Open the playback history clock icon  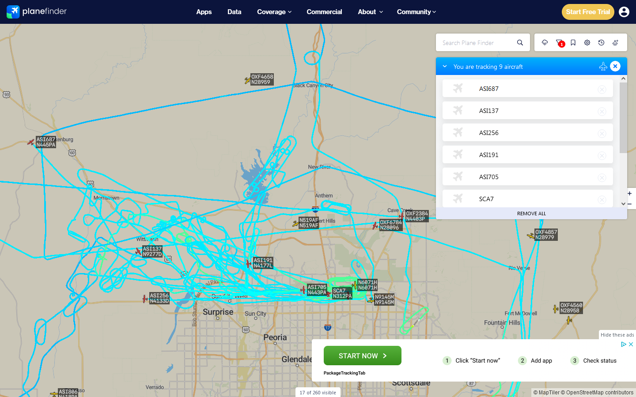click(x=601, y=43)
